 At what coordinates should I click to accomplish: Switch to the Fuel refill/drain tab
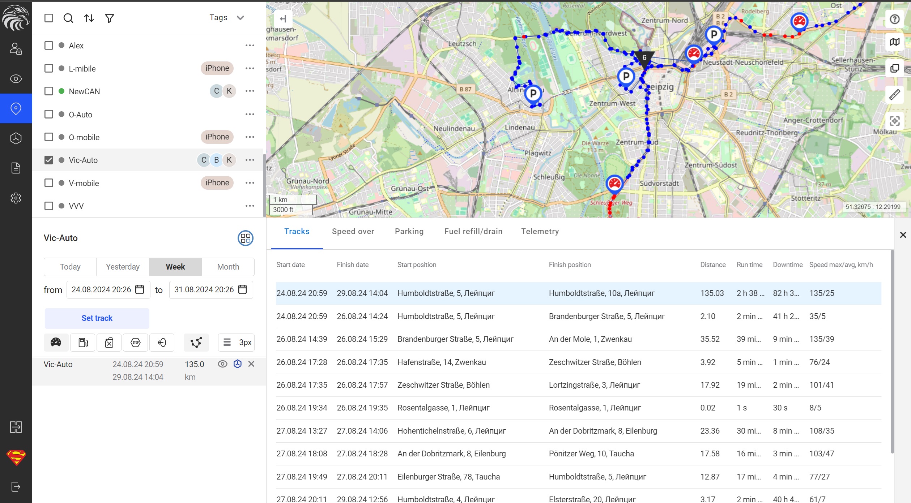(x=473, y=232)
